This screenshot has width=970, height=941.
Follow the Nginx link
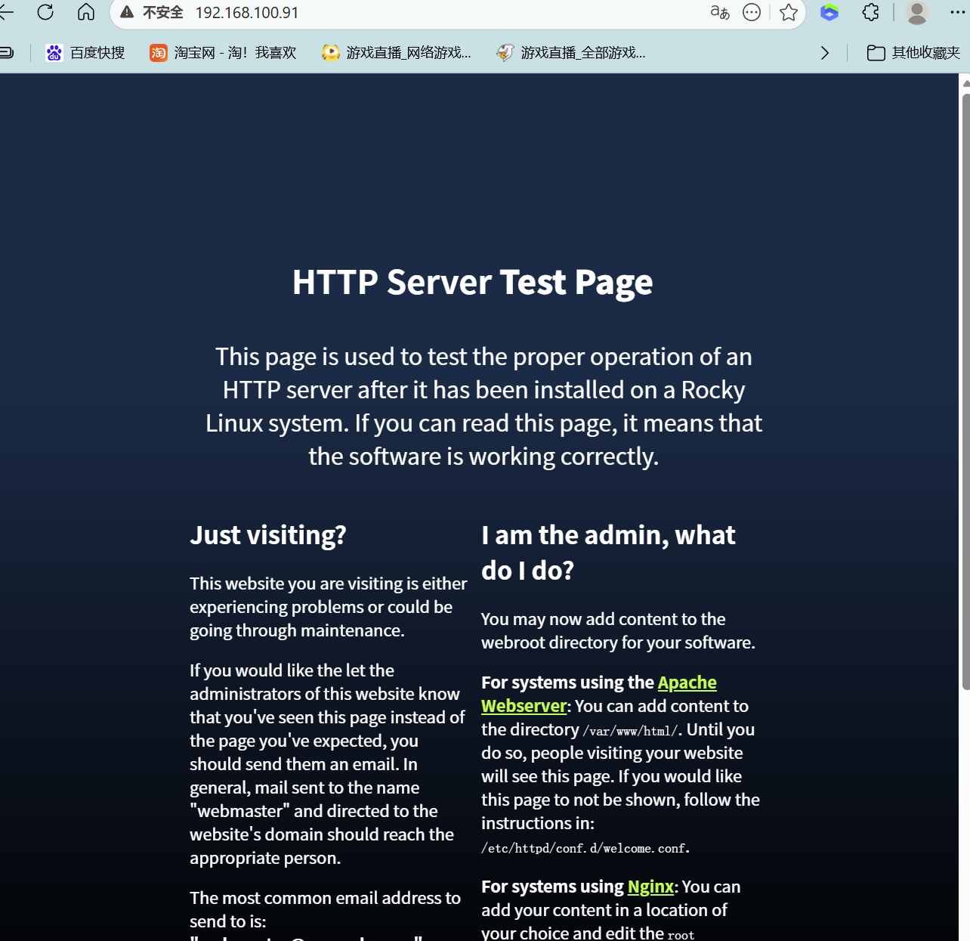(x=650, y=887)
